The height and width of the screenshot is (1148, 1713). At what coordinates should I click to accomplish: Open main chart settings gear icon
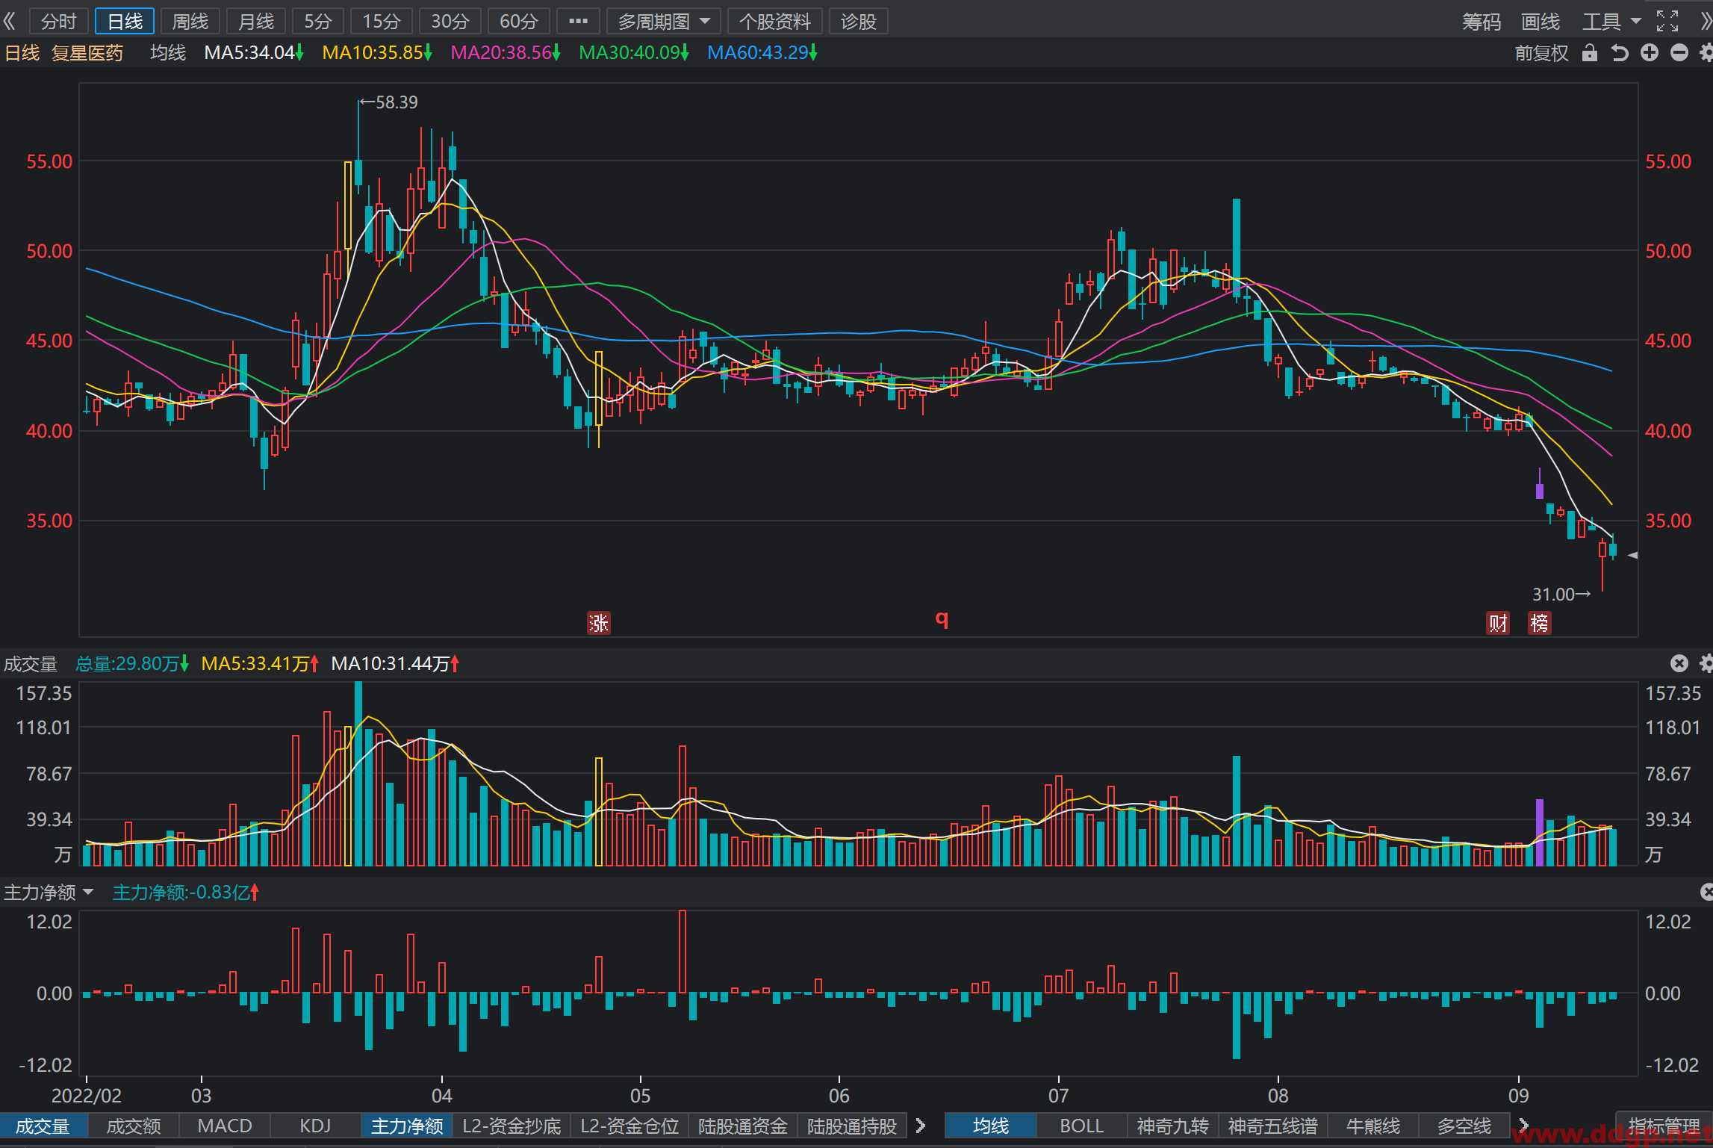point(1706,53)
